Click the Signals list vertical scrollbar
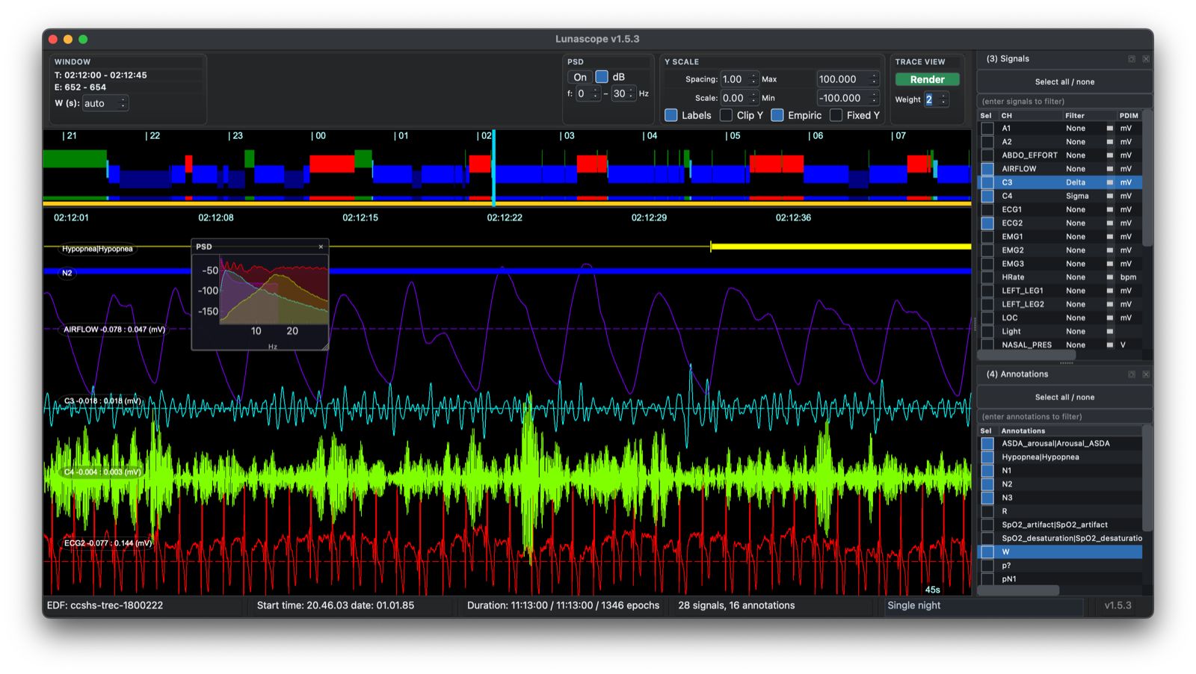1196x674 pixels. (1147, 179)
